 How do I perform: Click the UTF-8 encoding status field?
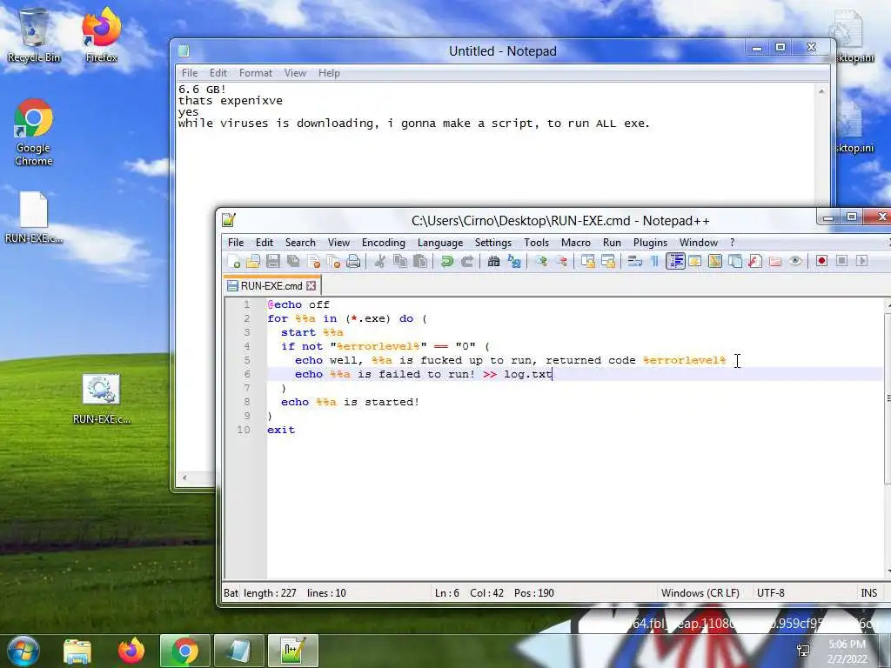pos(771,593)
